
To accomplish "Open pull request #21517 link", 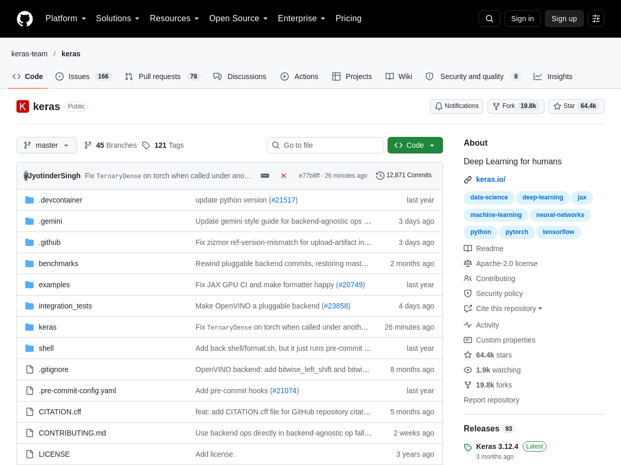I will [283, 200].
